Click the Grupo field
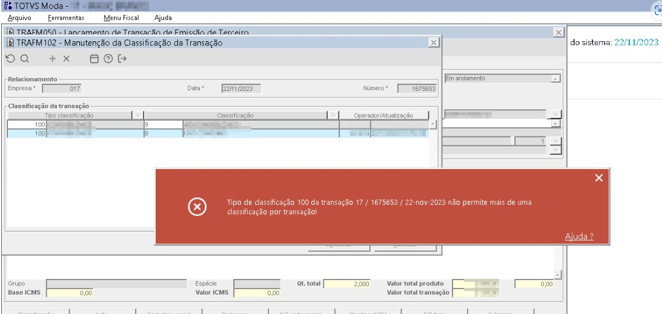662x314 pixels. [116, 284]
